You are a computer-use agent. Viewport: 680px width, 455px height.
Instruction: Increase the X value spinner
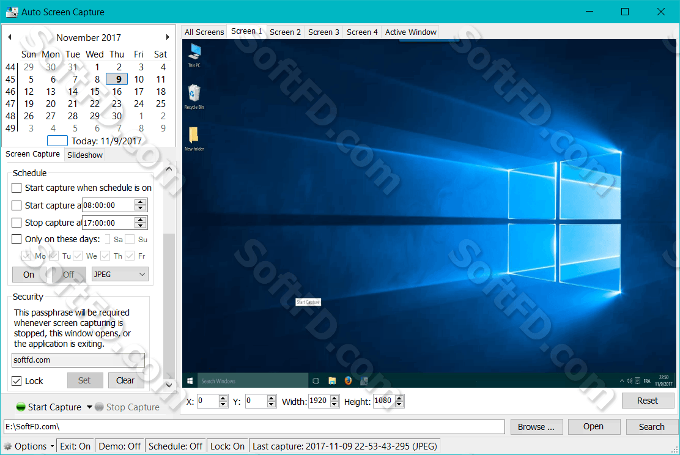click(223, 398)
